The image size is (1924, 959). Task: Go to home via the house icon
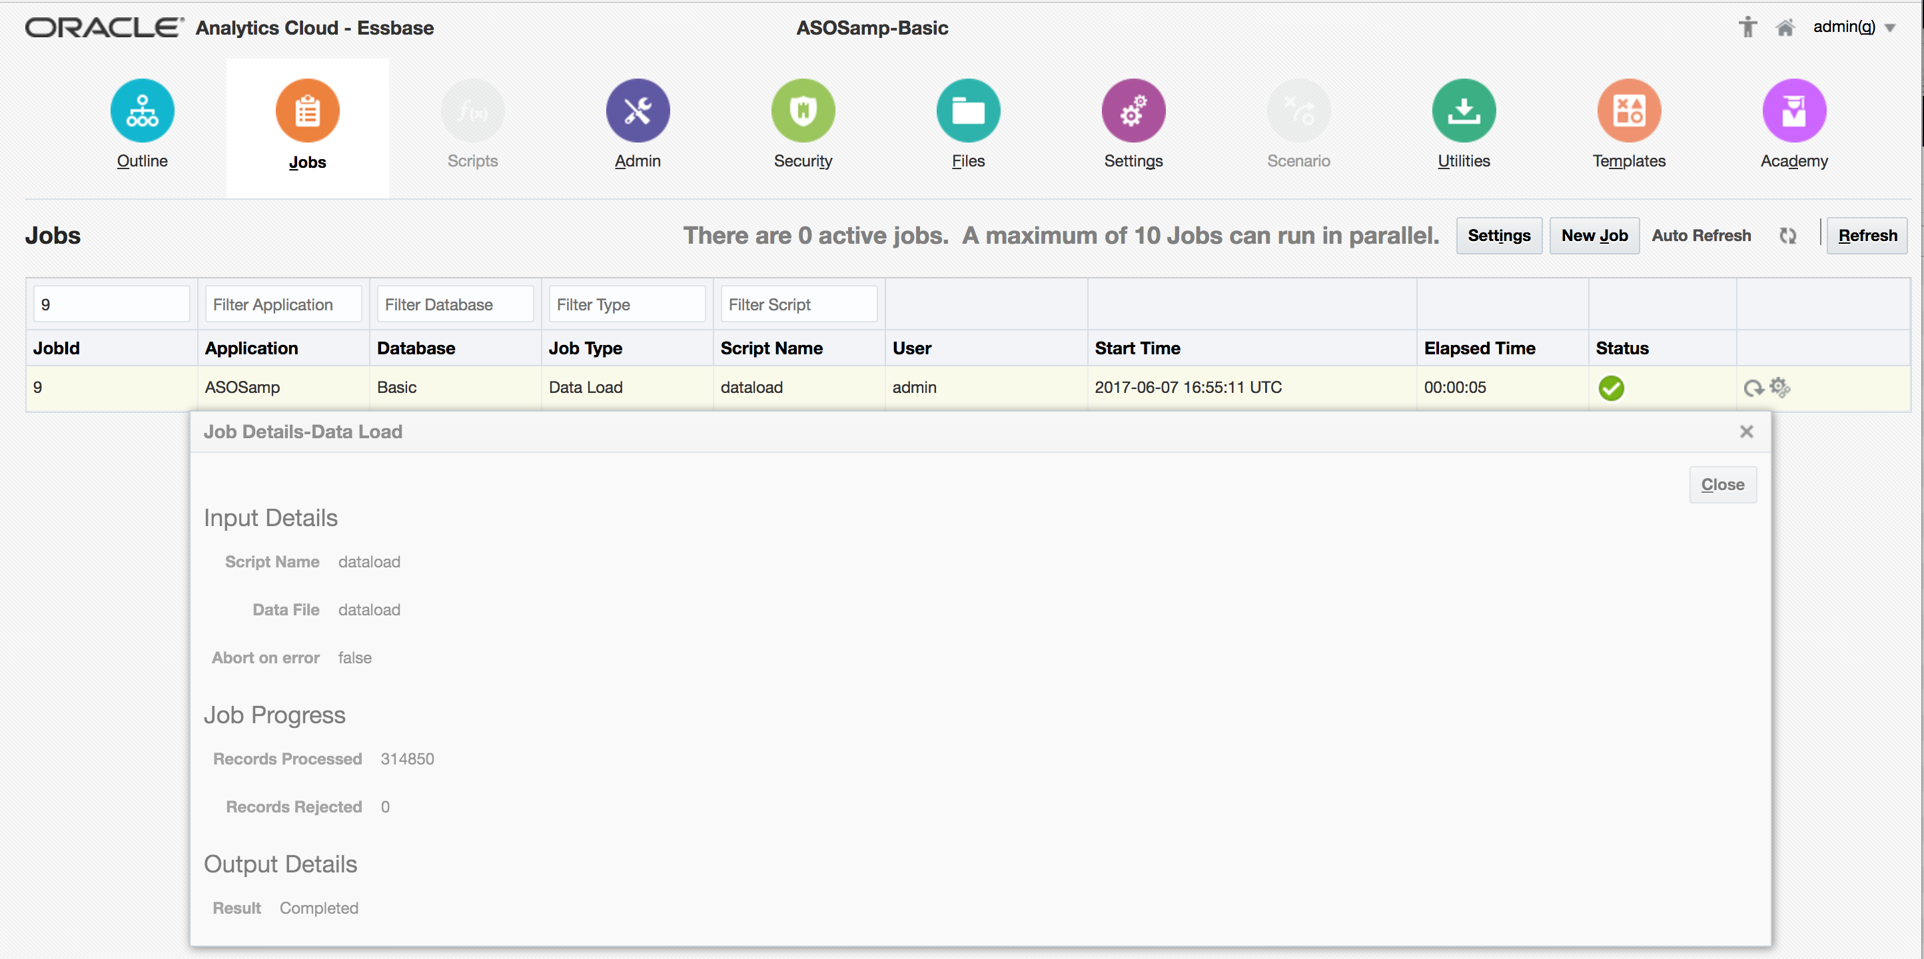point(1785,27)
